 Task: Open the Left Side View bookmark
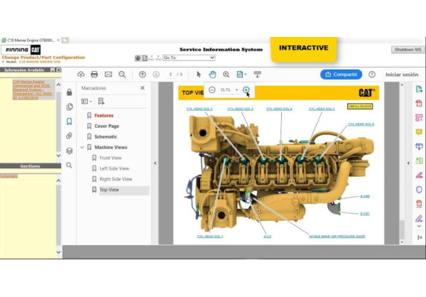pyautogui.click(x=114, y=168)
